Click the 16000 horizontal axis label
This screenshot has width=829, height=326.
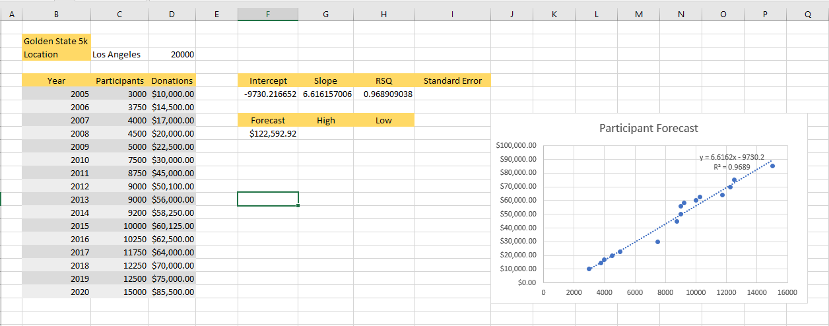(x=787, y=292)
